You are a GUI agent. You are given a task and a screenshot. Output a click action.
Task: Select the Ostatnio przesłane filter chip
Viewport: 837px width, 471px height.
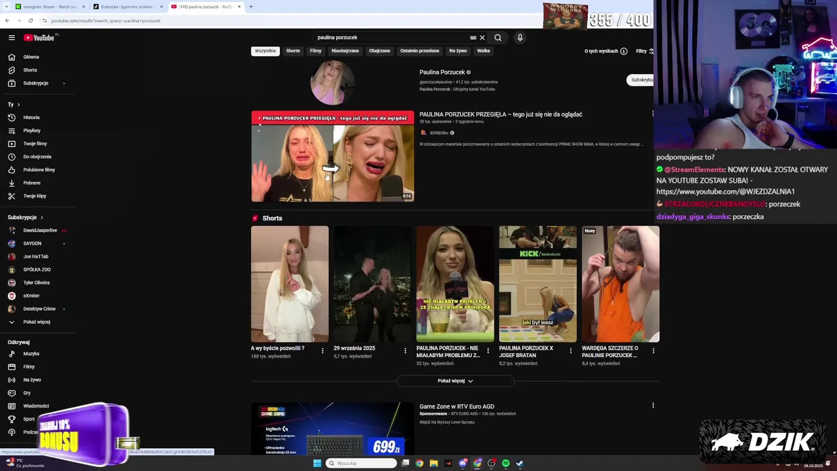pyautogui.click(x=419, y=51)
